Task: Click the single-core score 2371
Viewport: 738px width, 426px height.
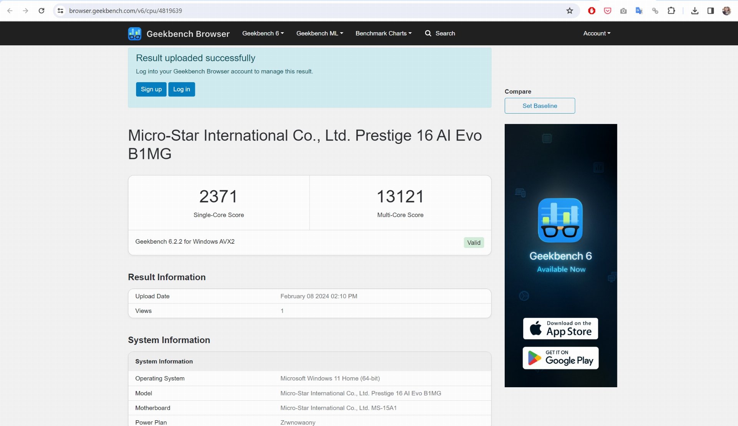Action: click(218, 196)
